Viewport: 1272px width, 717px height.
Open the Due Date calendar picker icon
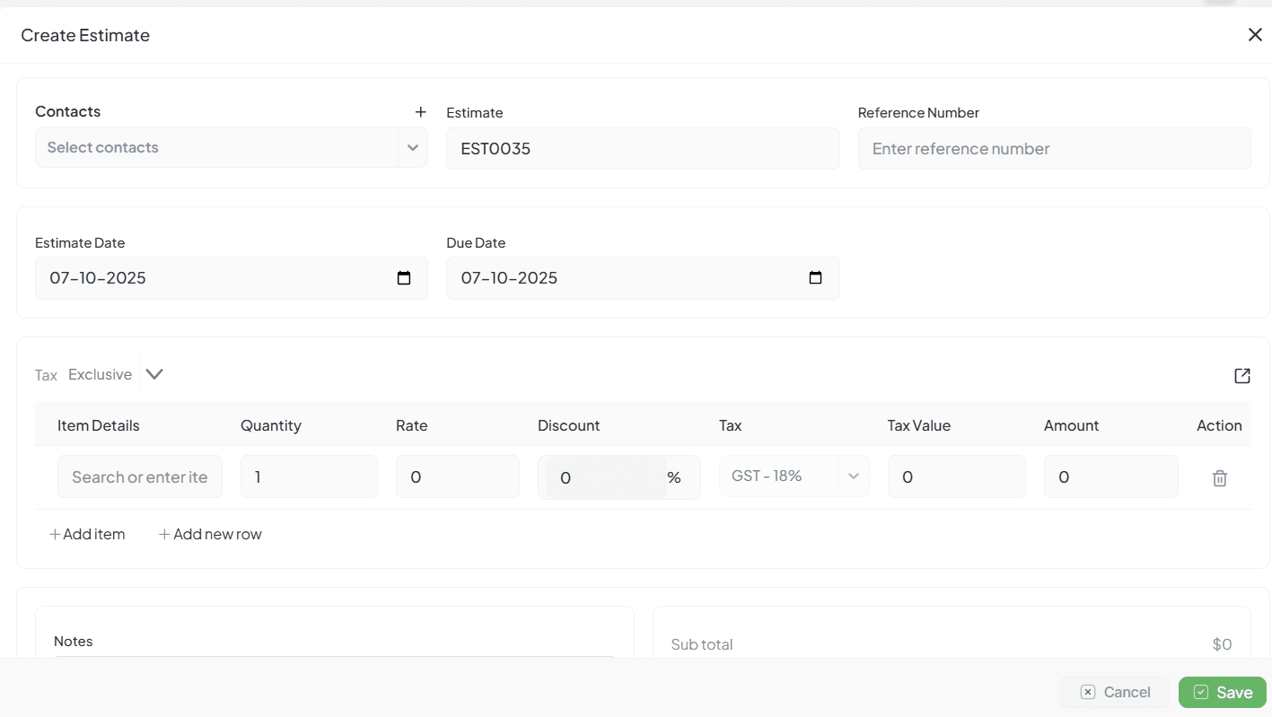pyautogui.click(x=815, y=278)
